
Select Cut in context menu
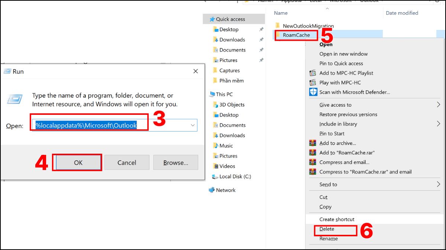click(x=323, y=197)
